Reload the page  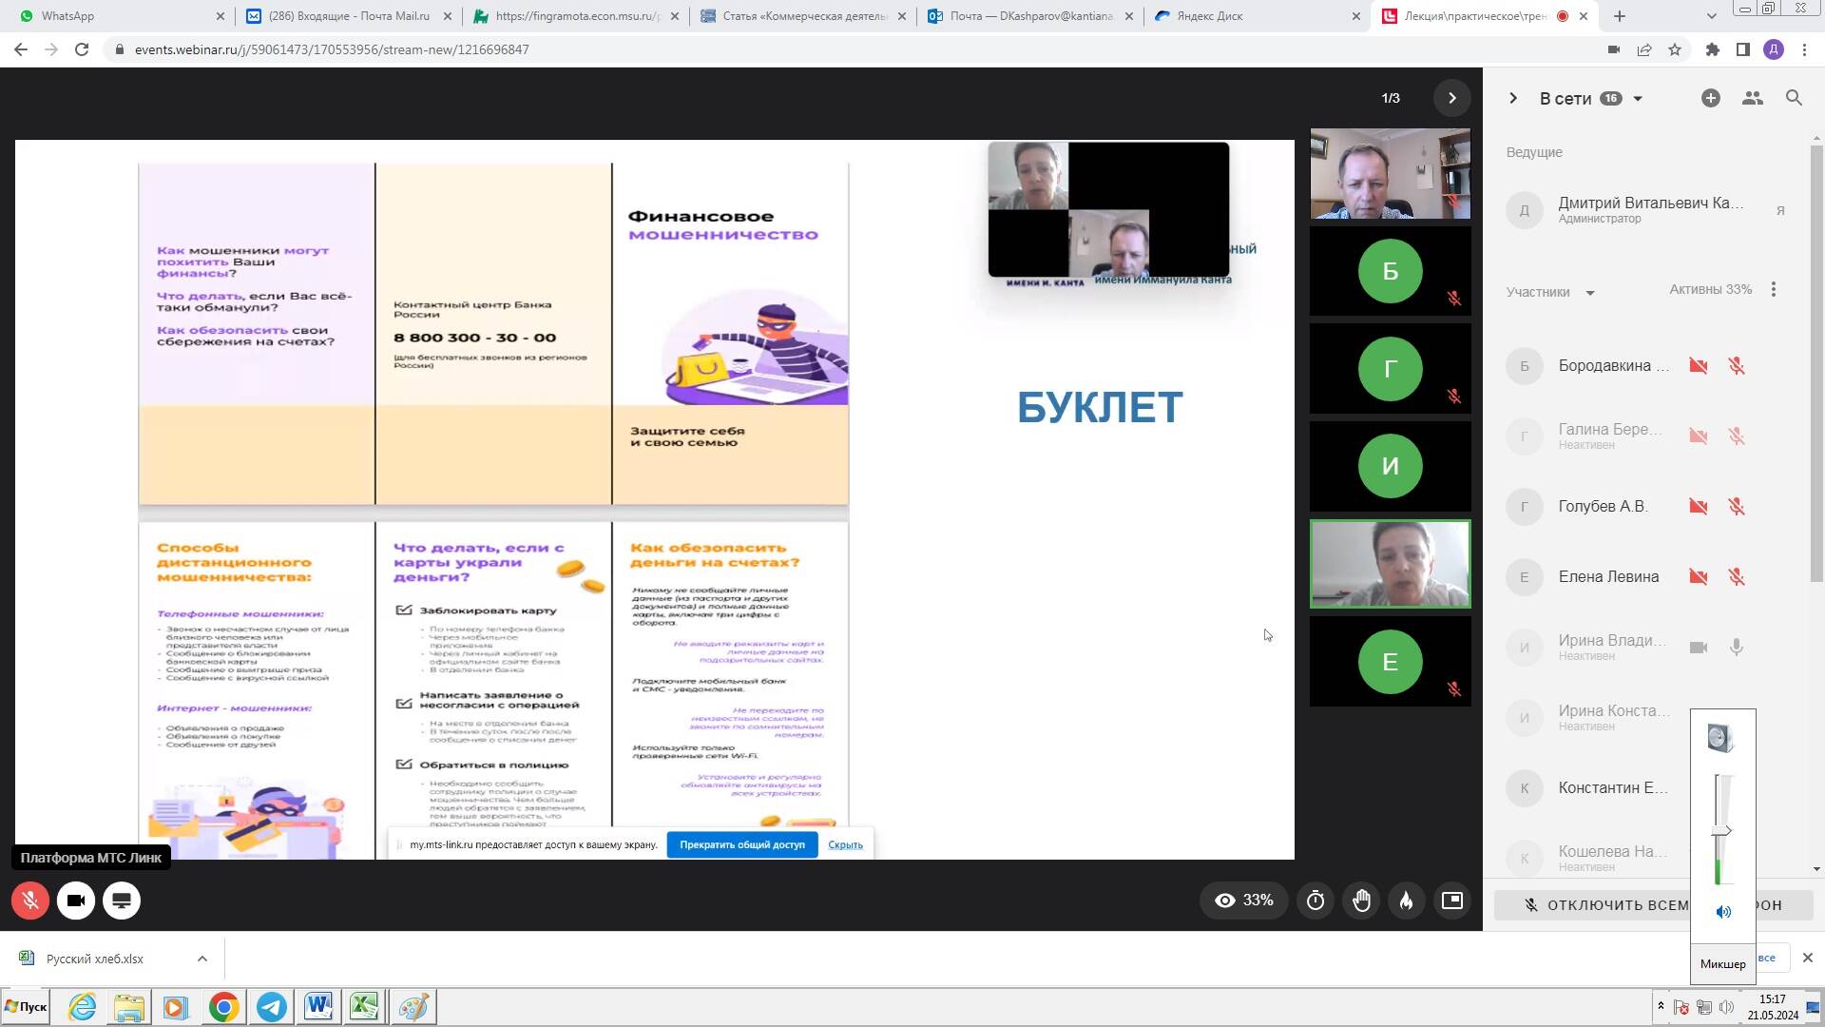(82, 49)
